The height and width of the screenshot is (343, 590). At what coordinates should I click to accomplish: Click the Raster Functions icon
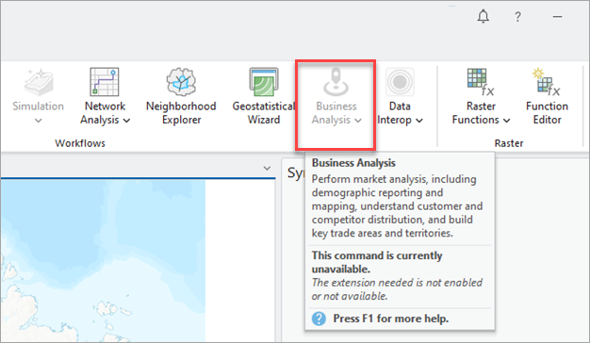pos(481,82)
